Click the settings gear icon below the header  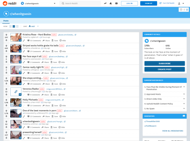click(x=187, y=10)
